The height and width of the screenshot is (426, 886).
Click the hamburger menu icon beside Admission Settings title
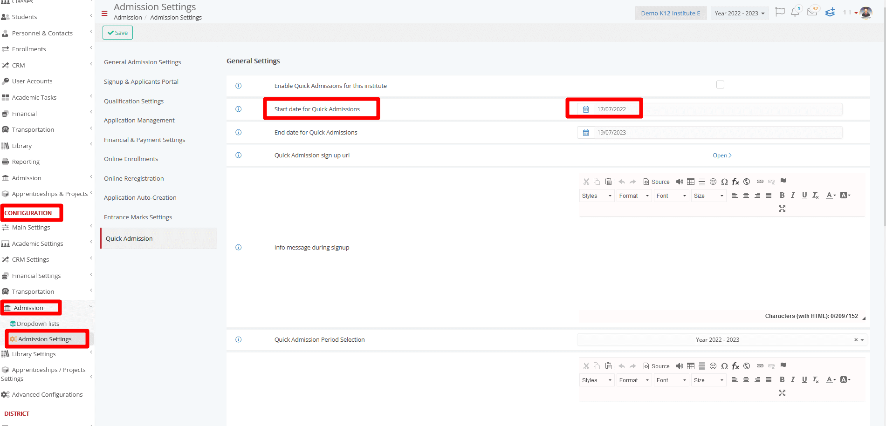pos(104,13)
